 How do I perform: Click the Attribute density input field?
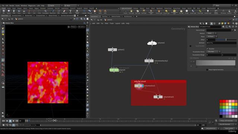(x=221, y=43)
